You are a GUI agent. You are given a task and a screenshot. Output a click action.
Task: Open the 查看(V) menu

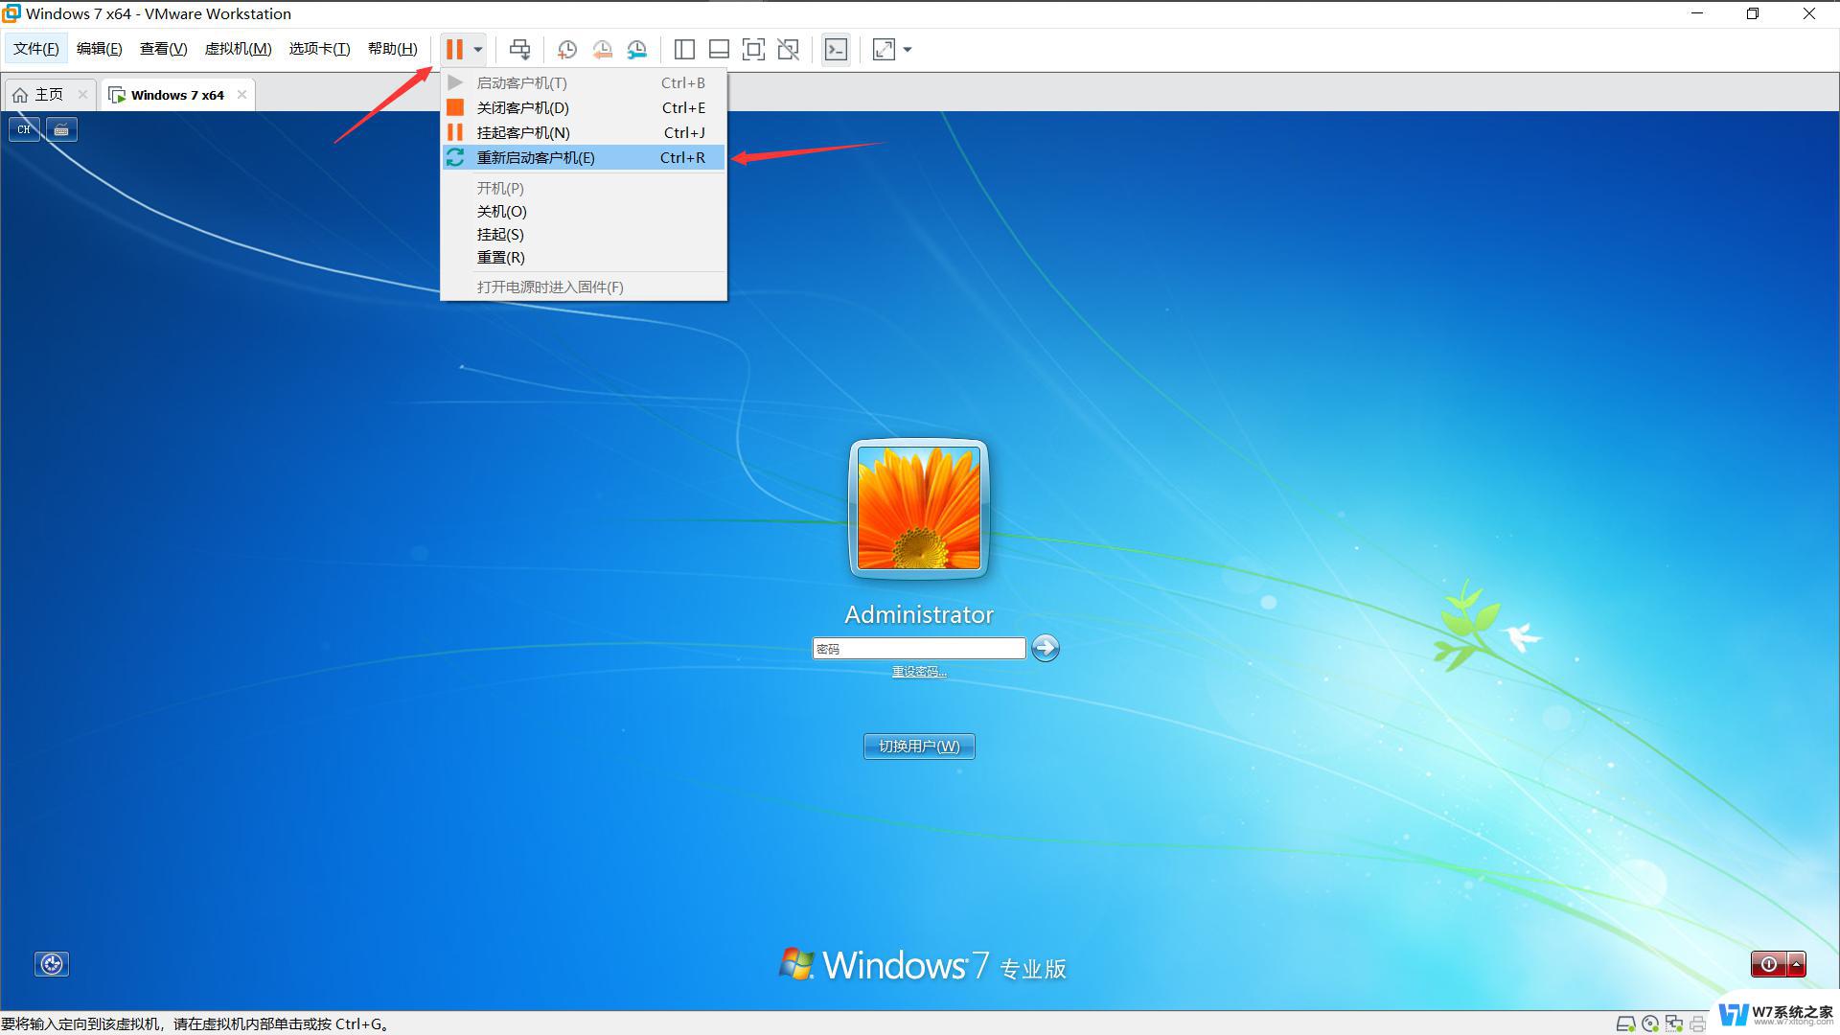click(x=163, y=49)
